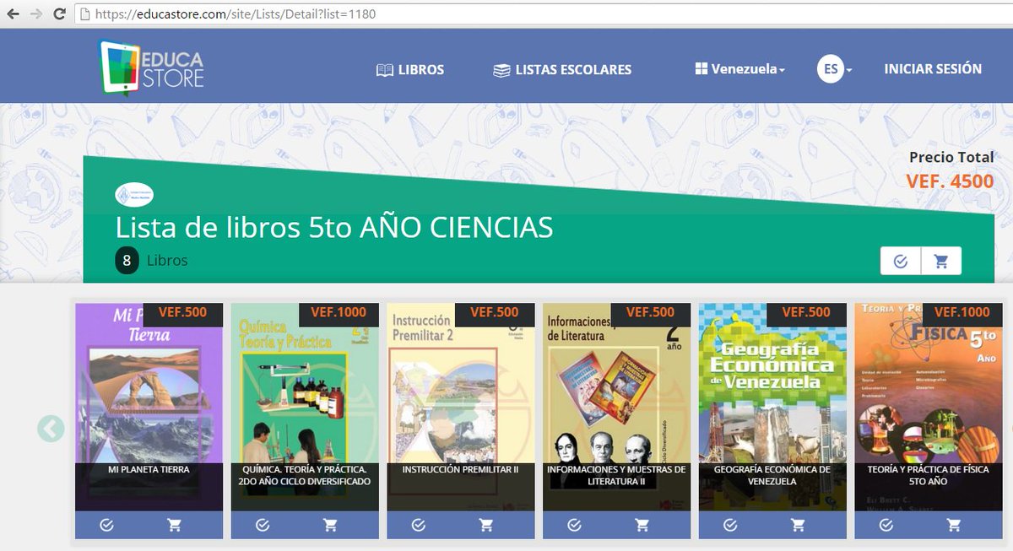This screenshot has height=551, width=1013.
Task: Toggle check icon under Teoría y Práctica de Física
Action: click(886, 525)
